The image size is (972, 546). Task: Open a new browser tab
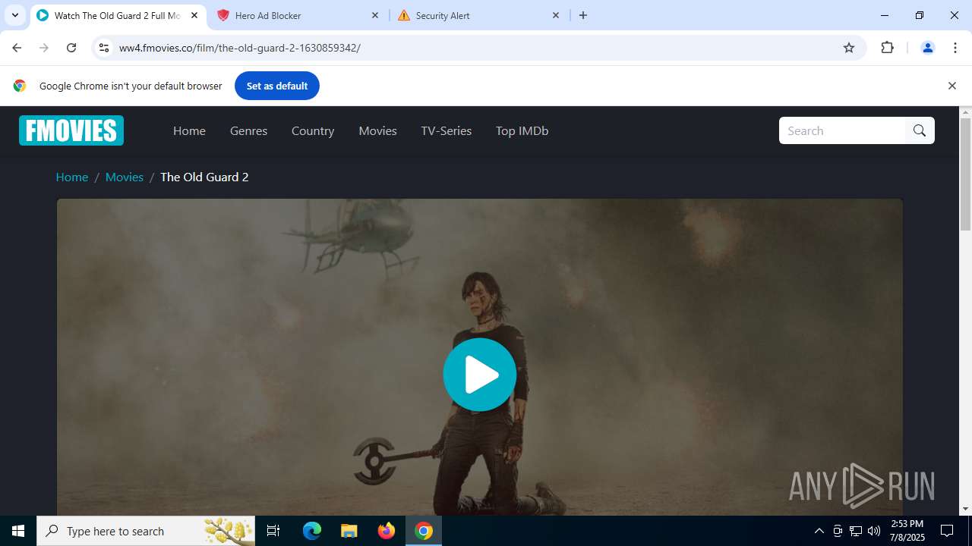tap(583, 15)
